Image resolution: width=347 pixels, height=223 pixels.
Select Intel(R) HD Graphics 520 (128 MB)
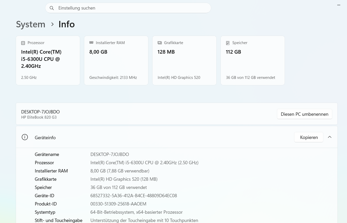point(124,179)
